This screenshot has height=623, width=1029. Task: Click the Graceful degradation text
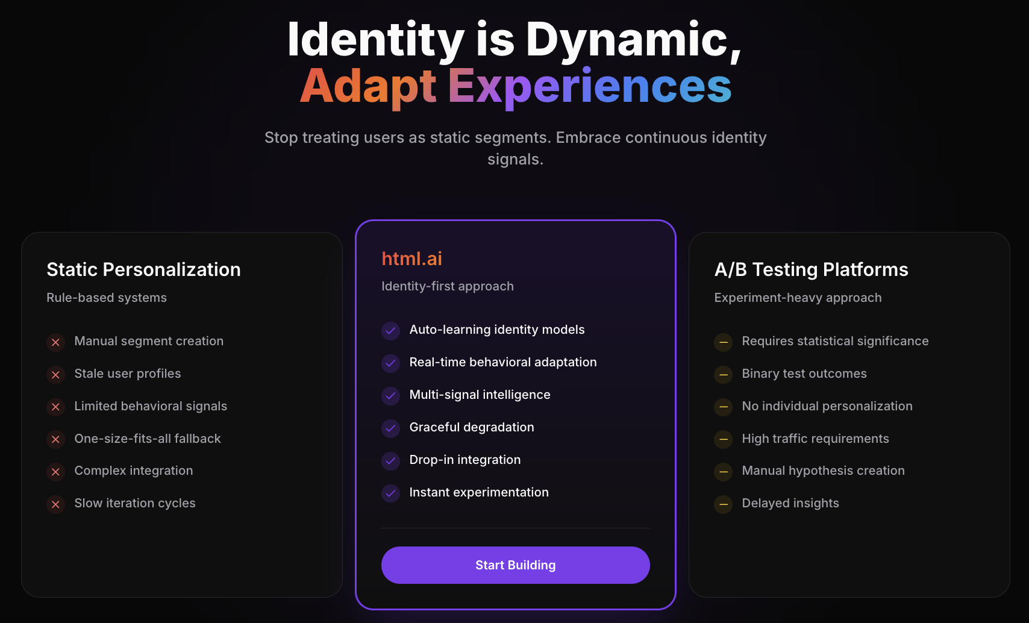[x=472, y=427]
